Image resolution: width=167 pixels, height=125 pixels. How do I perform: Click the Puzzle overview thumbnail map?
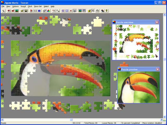point(136,42)
